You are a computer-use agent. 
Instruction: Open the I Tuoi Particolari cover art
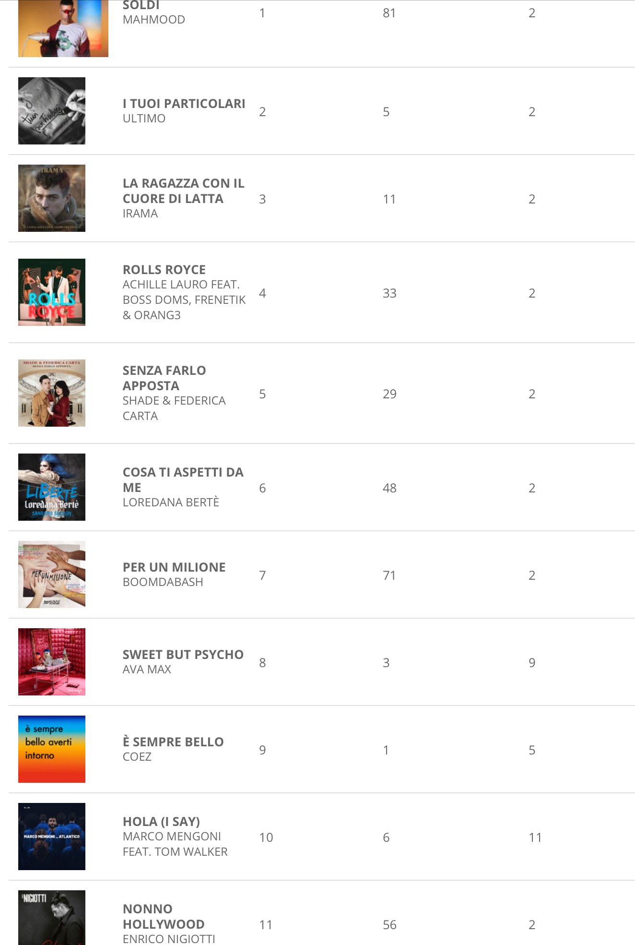(x=52, y=111)
